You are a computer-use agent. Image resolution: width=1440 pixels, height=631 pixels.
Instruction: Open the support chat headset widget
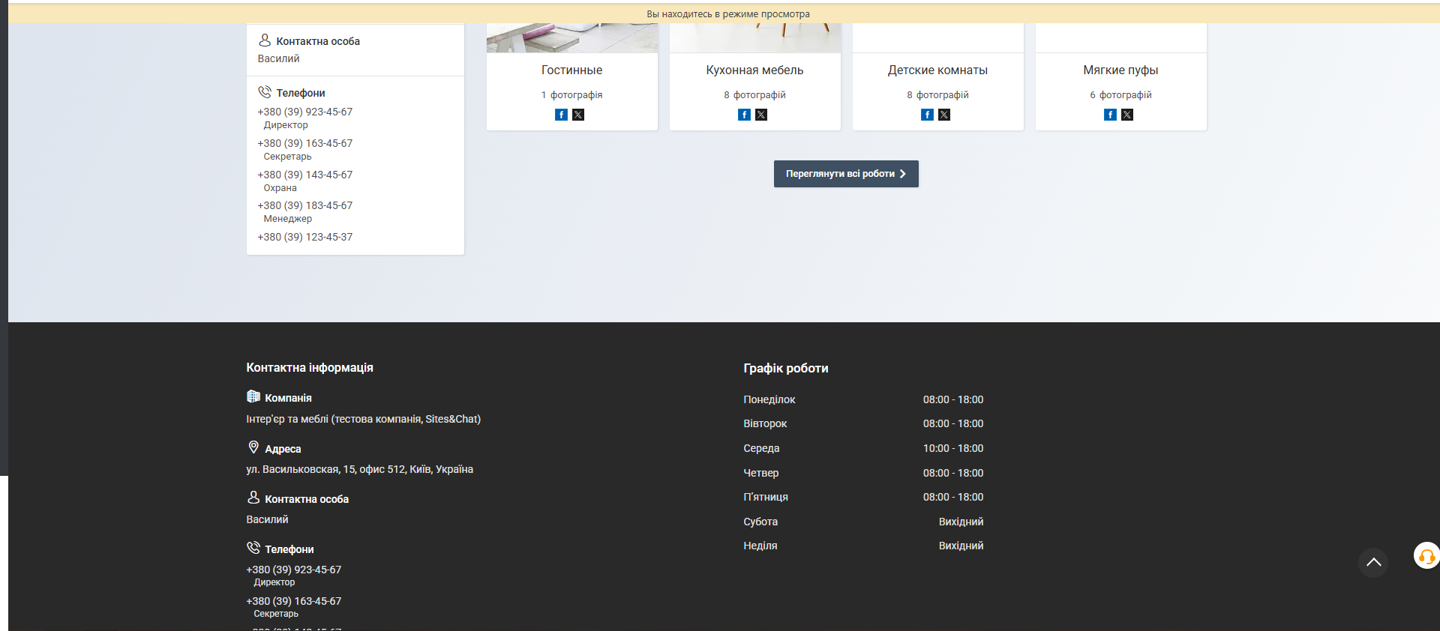1426,556
